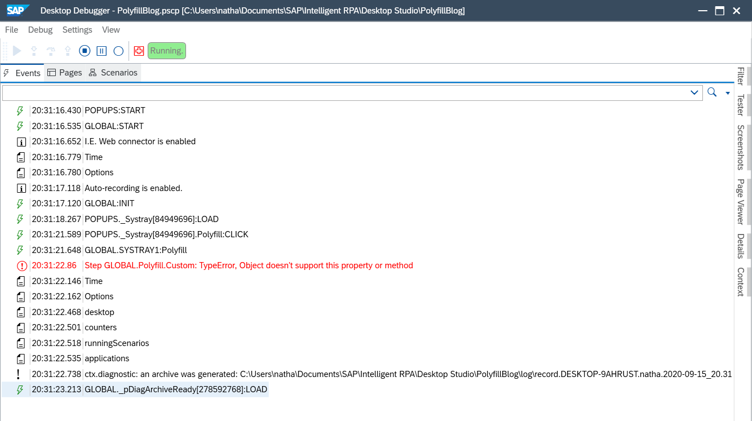
Task: Click lightning icon on POPUPS:START row
Action: point(21,111)
